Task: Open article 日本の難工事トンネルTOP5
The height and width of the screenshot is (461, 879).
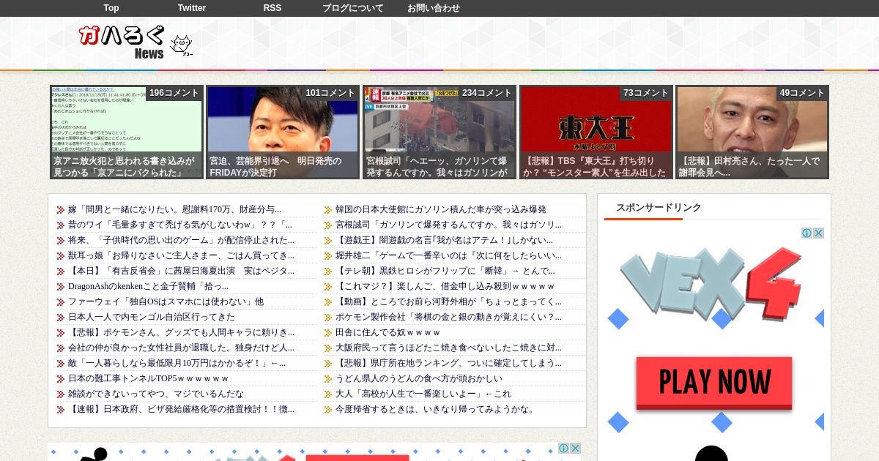Action: coord(148,378)
